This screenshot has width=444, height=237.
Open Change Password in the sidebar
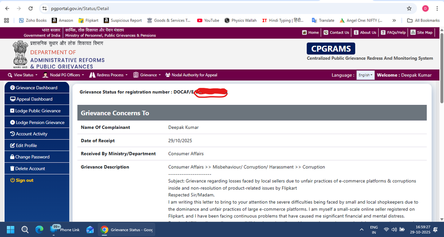(x=37, y=157)
